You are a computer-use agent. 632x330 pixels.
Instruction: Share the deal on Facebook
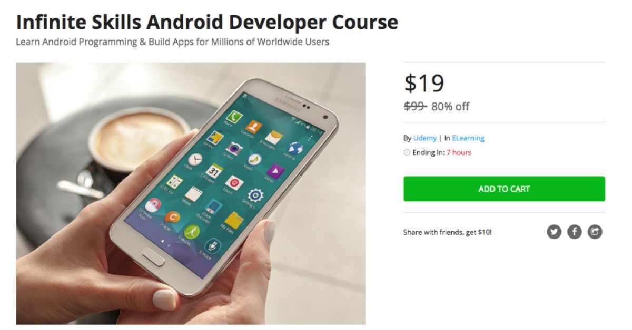coord(575,232)
